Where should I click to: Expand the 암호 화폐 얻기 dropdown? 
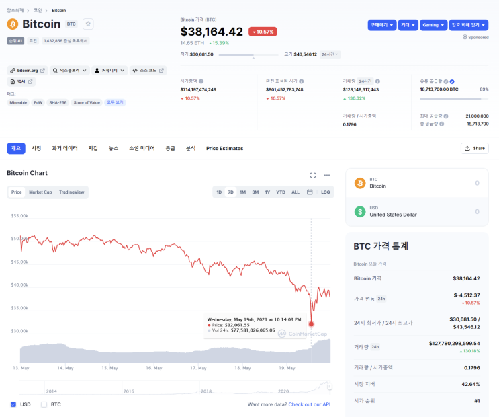pyautogui.click(x=469, y=25)
